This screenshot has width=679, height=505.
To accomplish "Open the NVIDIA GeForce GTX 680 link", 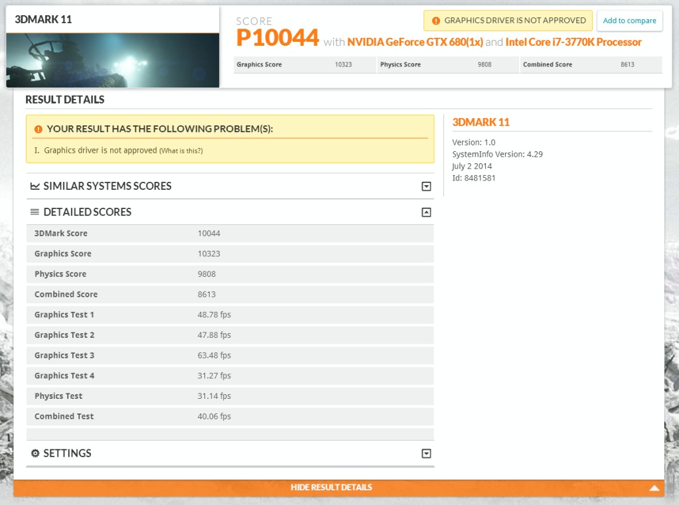I will coord(415,42).
